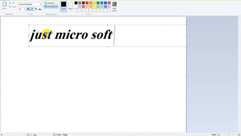Image resolution: width=241 pixels, height=136 pixels.
Task: Pick the white swatch in second row
Action: 76,6
